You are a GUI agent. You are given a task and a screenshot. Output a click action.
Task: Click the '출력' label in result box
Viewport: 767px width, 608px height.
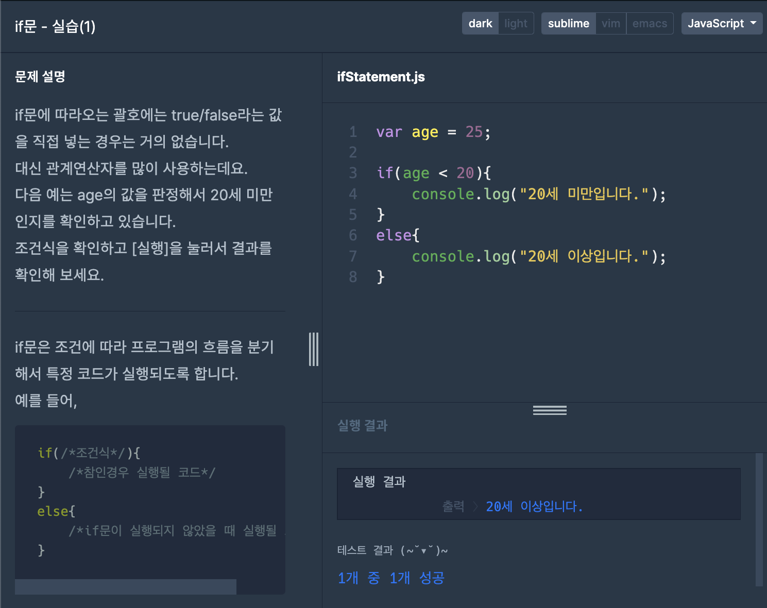453,507
